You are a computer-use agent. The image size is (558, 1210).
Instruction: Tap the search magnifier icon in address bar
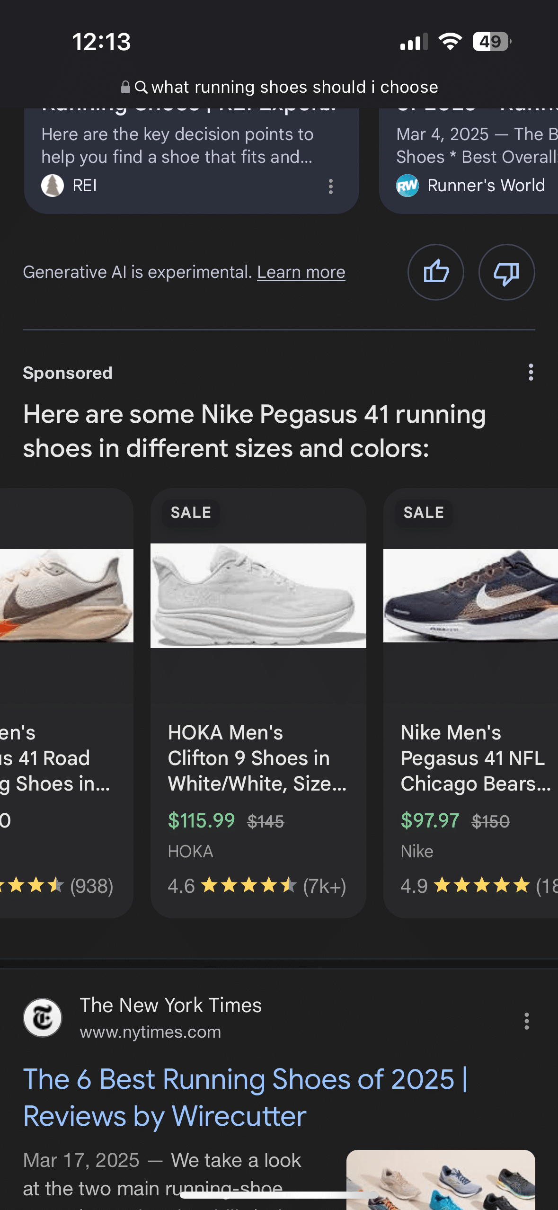141,87
